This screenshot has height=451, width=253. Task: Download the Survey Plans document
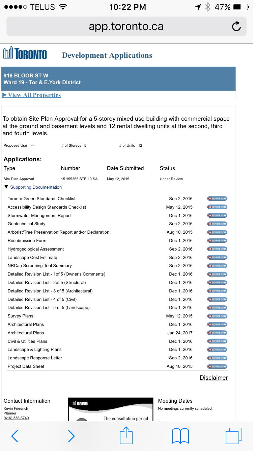tap(217, 316)
